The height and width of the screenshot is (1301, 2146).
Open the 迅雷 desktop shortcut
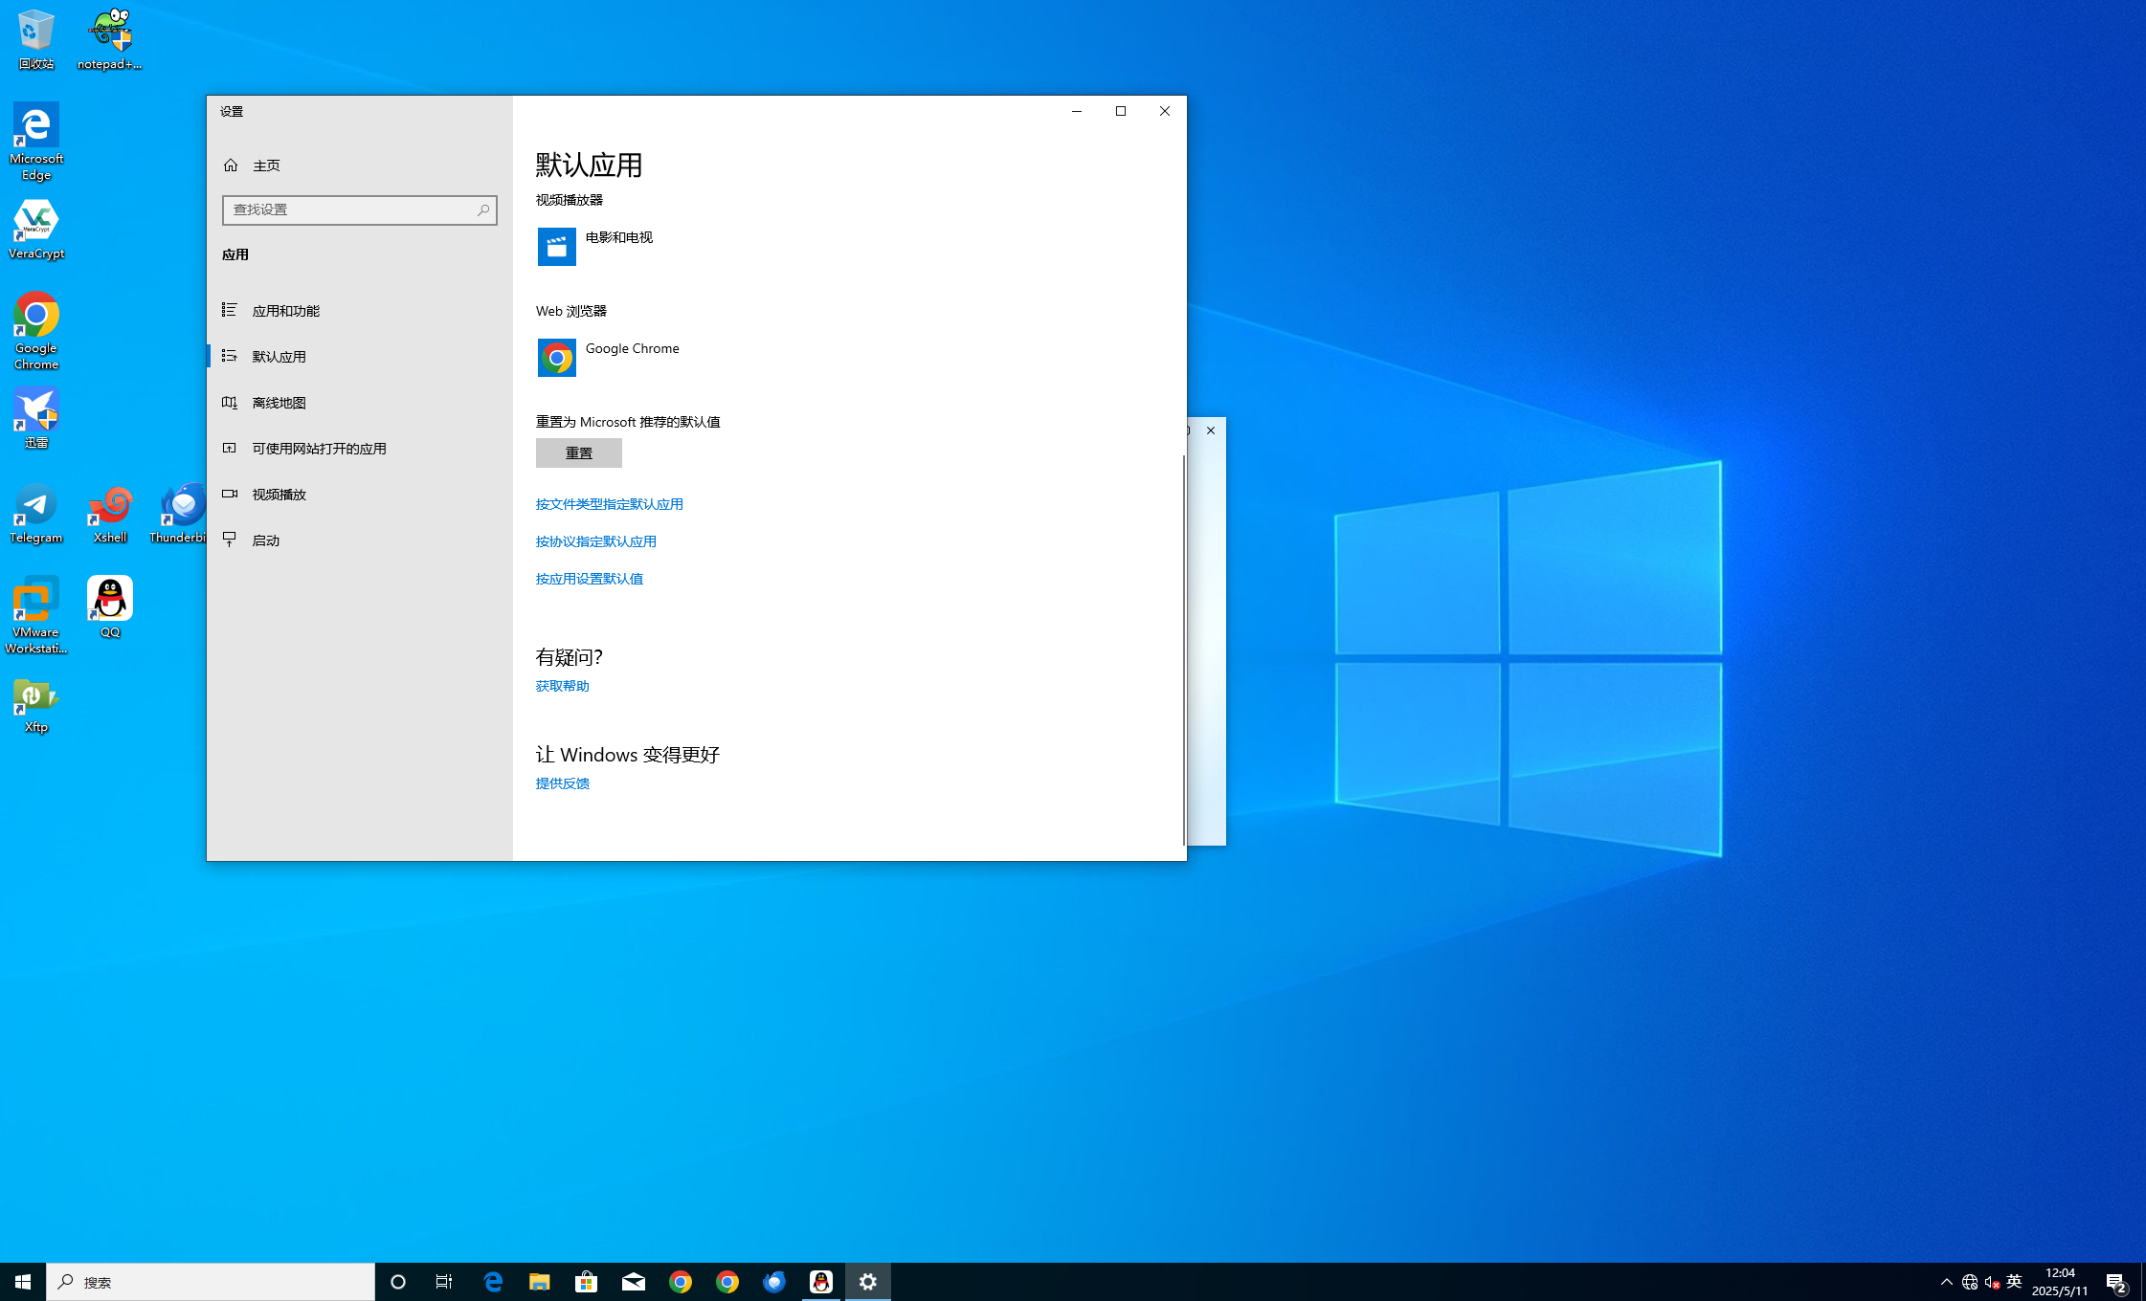click(x=36, y=418)
